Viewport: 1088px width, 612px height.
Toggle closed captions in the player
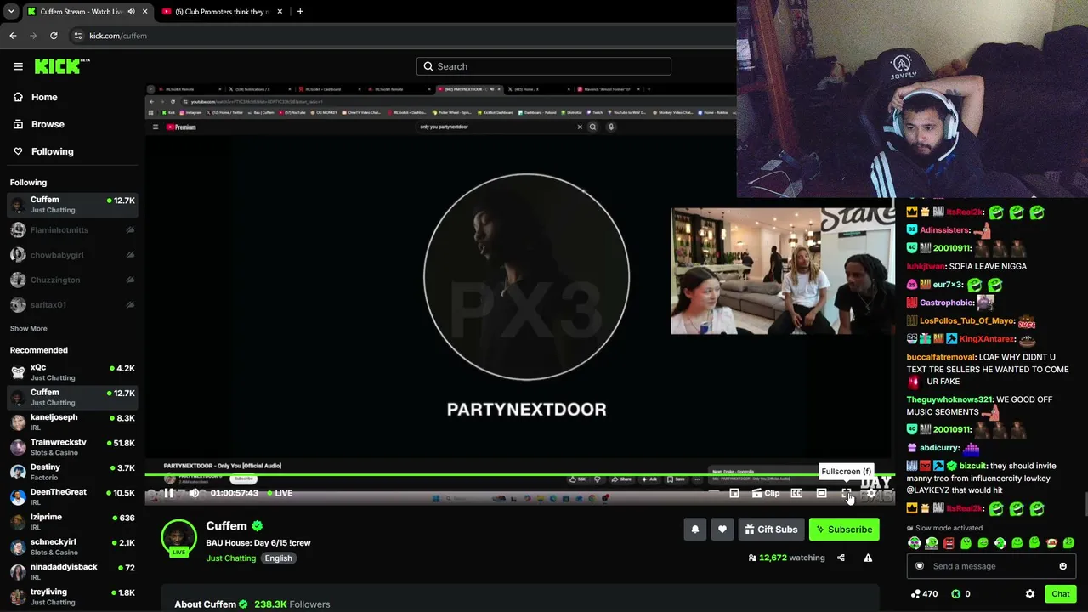point(796,493)
